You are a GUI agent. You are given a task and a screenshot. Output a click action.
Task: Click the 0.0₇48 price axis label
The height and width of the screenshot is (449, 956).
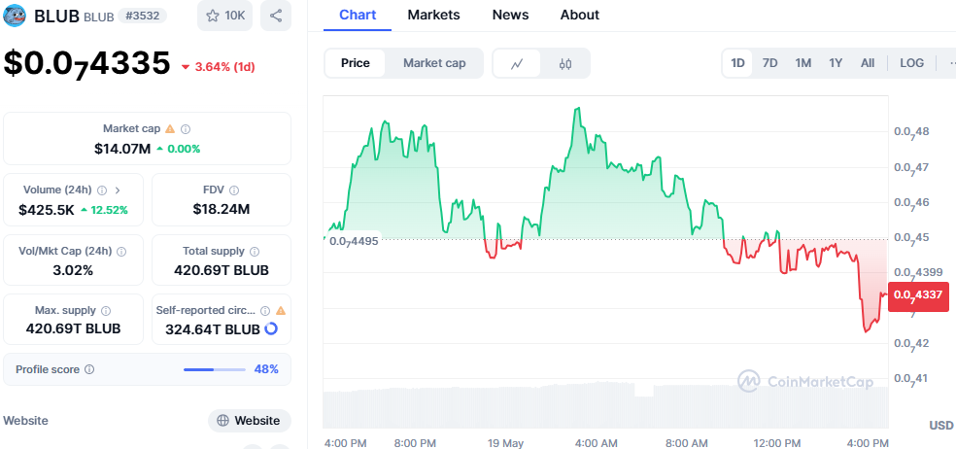tap(911, 132)
